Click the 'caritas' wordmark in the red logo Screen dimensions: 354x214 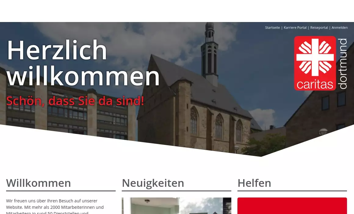pyautogui.click(x=315, y=84)
